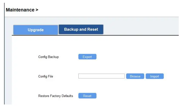Click into the Config File path field

pos(102,76)
